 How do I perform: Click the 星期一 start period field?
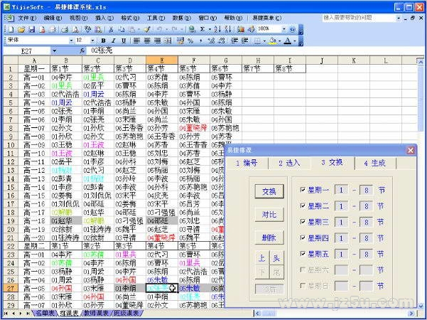point(341,190)
